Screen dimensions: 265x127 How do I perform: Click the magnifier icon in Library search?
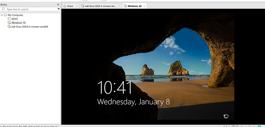point(3,9)
